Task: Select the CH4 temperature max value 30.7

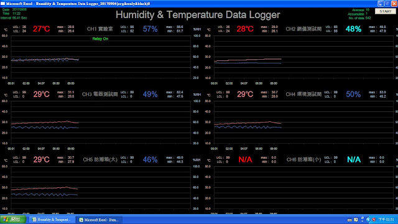Action: point(275,92)
